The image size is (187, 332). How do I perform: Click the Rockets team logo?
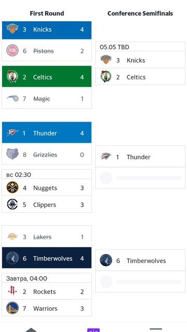pos(12,292)
